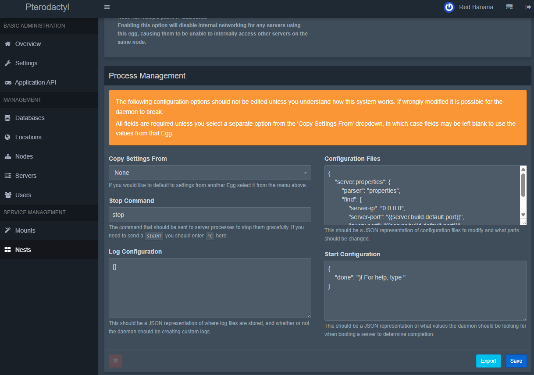534x375 pixels.
Task: Click the Configuration Files label
Action: (352, 159)
